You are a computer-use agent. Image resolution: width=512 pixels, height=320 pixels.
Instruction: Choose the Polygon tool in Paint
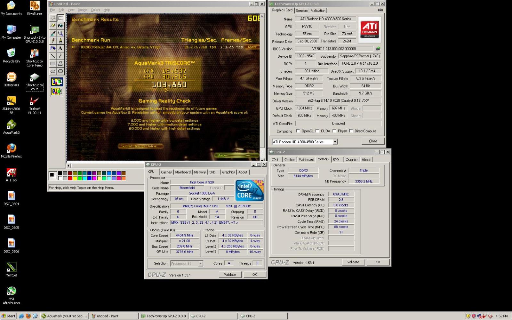pyautogui.click(x=60, y=64)
